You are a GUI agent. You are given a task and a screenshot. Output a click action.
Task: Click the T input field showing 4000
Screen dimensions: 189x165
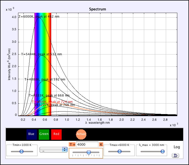tap(87, 144)
